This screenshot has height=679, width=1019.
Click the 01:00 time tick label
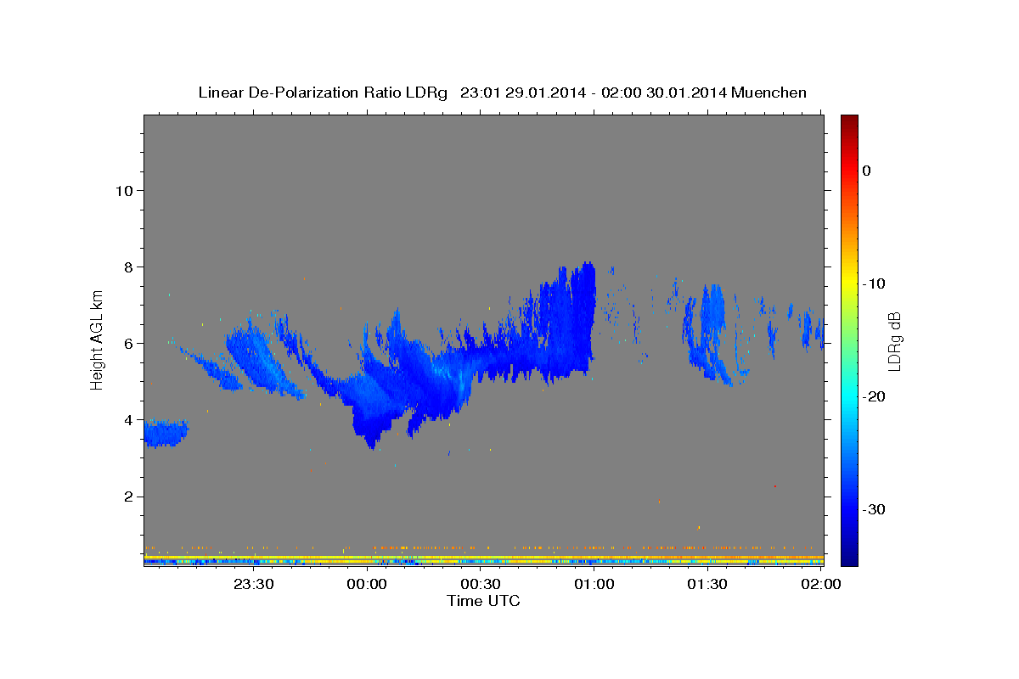594,584
